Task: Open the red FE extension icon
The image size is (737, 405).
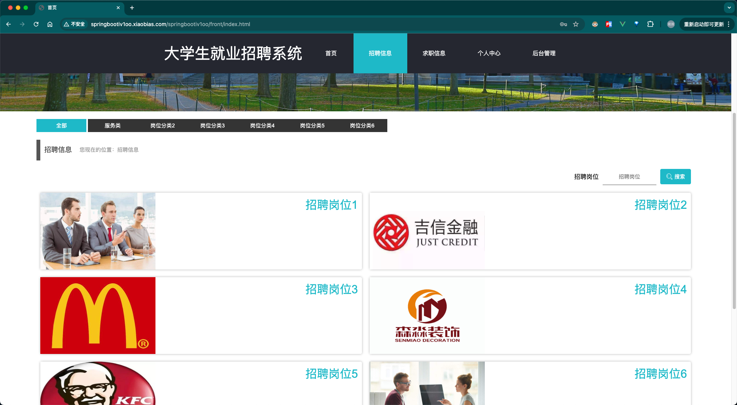Action: coord(609,24)
